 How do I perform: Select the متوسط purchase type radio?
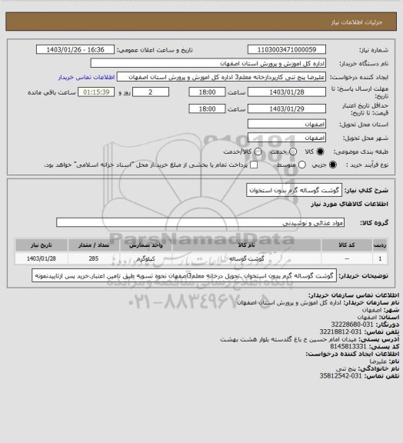(302, 165)
